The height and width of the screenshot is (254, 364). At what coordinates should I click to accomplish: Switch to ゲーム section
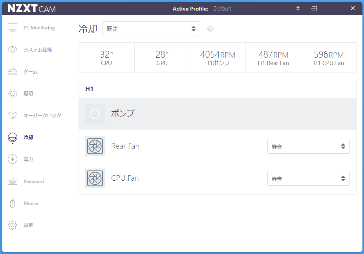pyautogui.click(x=31, y=72)
